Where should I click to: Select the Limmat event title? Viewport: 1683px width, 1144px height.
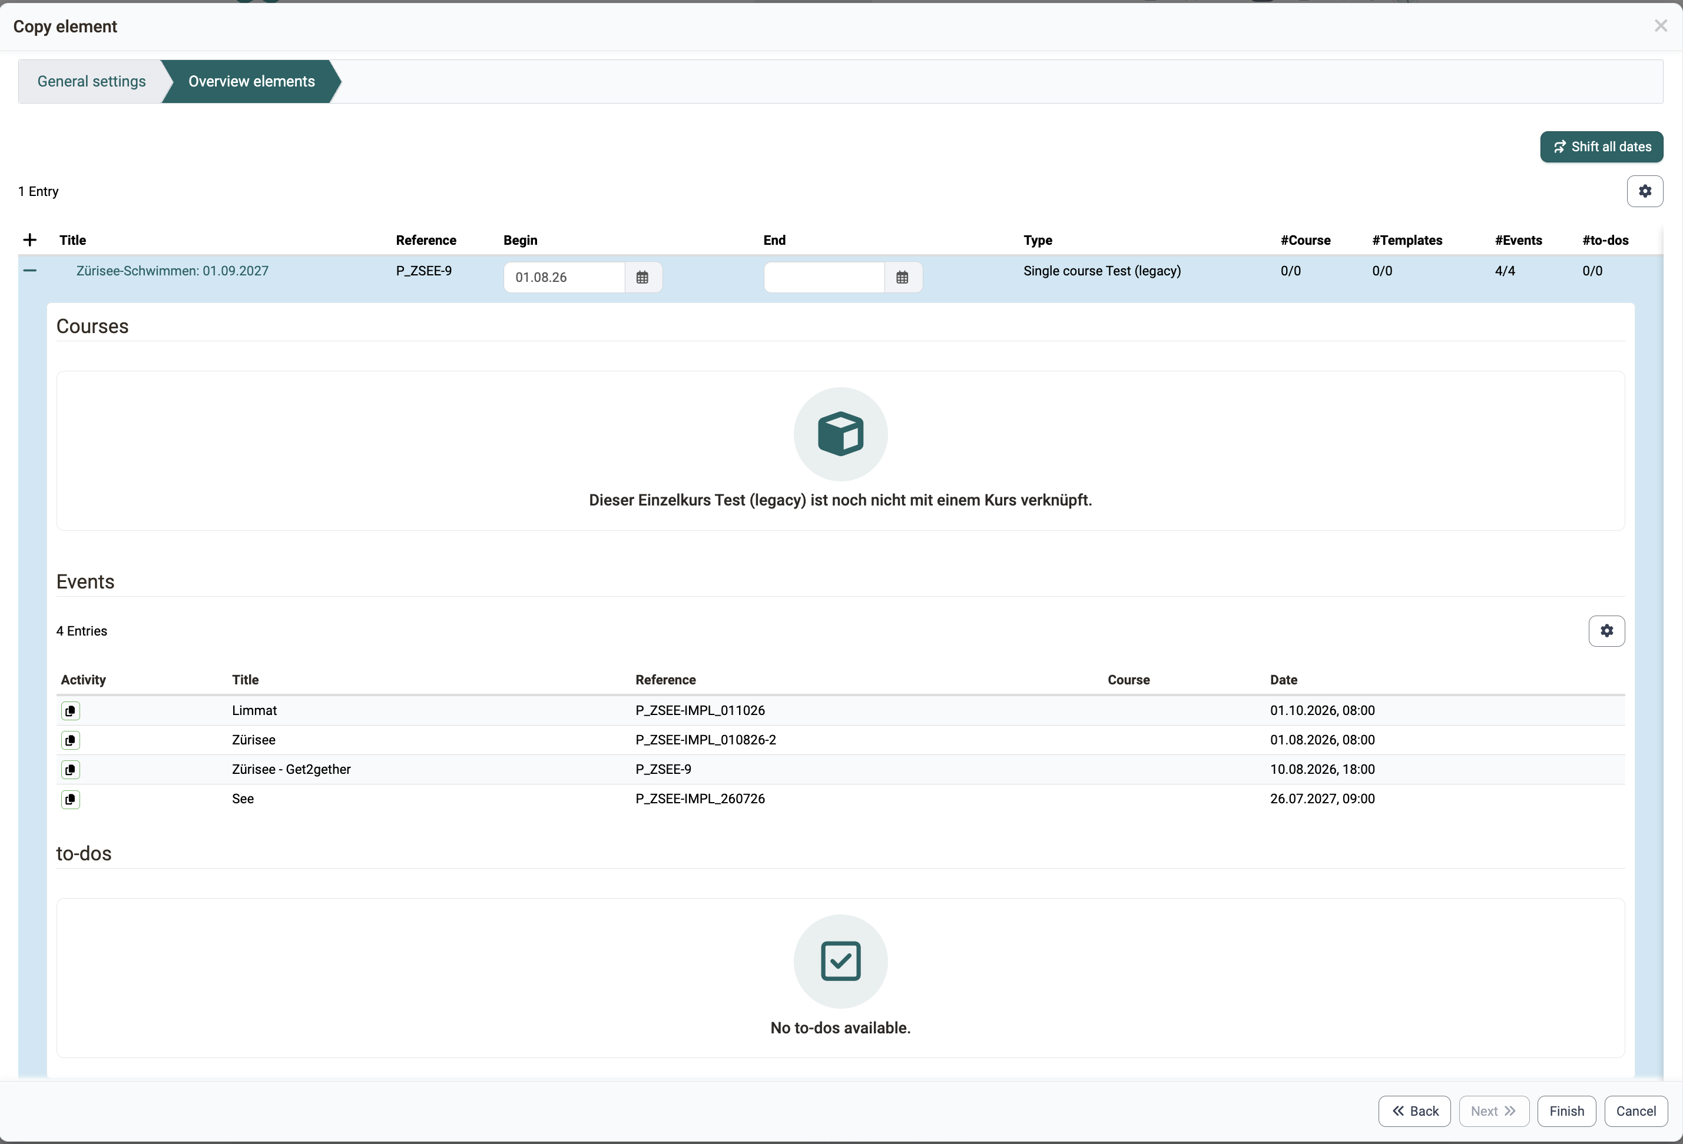coord(254,710)
